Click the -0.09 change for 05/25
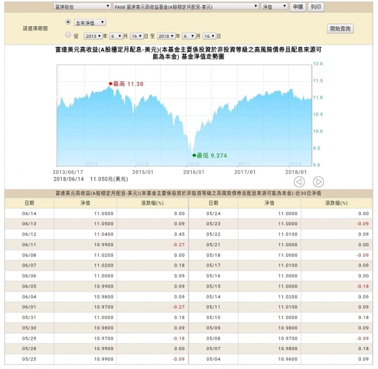 [x=178, y=359]
